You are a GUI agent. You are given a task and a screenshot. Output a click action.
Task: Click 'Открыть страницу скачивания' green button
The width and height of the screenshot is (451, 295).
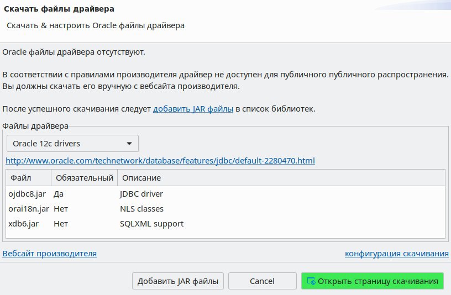[x=373, y=281]
